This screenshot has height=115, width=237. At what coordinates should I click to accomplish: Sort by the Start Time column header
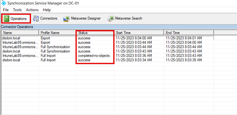139,33
